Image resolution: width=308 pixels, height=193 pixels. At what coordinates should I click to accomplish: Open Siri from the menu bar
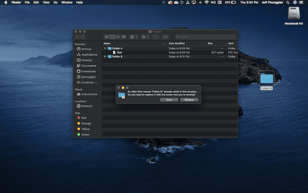pos(295,3)
